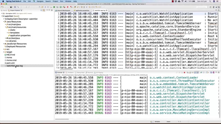Click the editor horizontal scrollbar
Viewport: 221px width, 124px height.
click(66, 69)
